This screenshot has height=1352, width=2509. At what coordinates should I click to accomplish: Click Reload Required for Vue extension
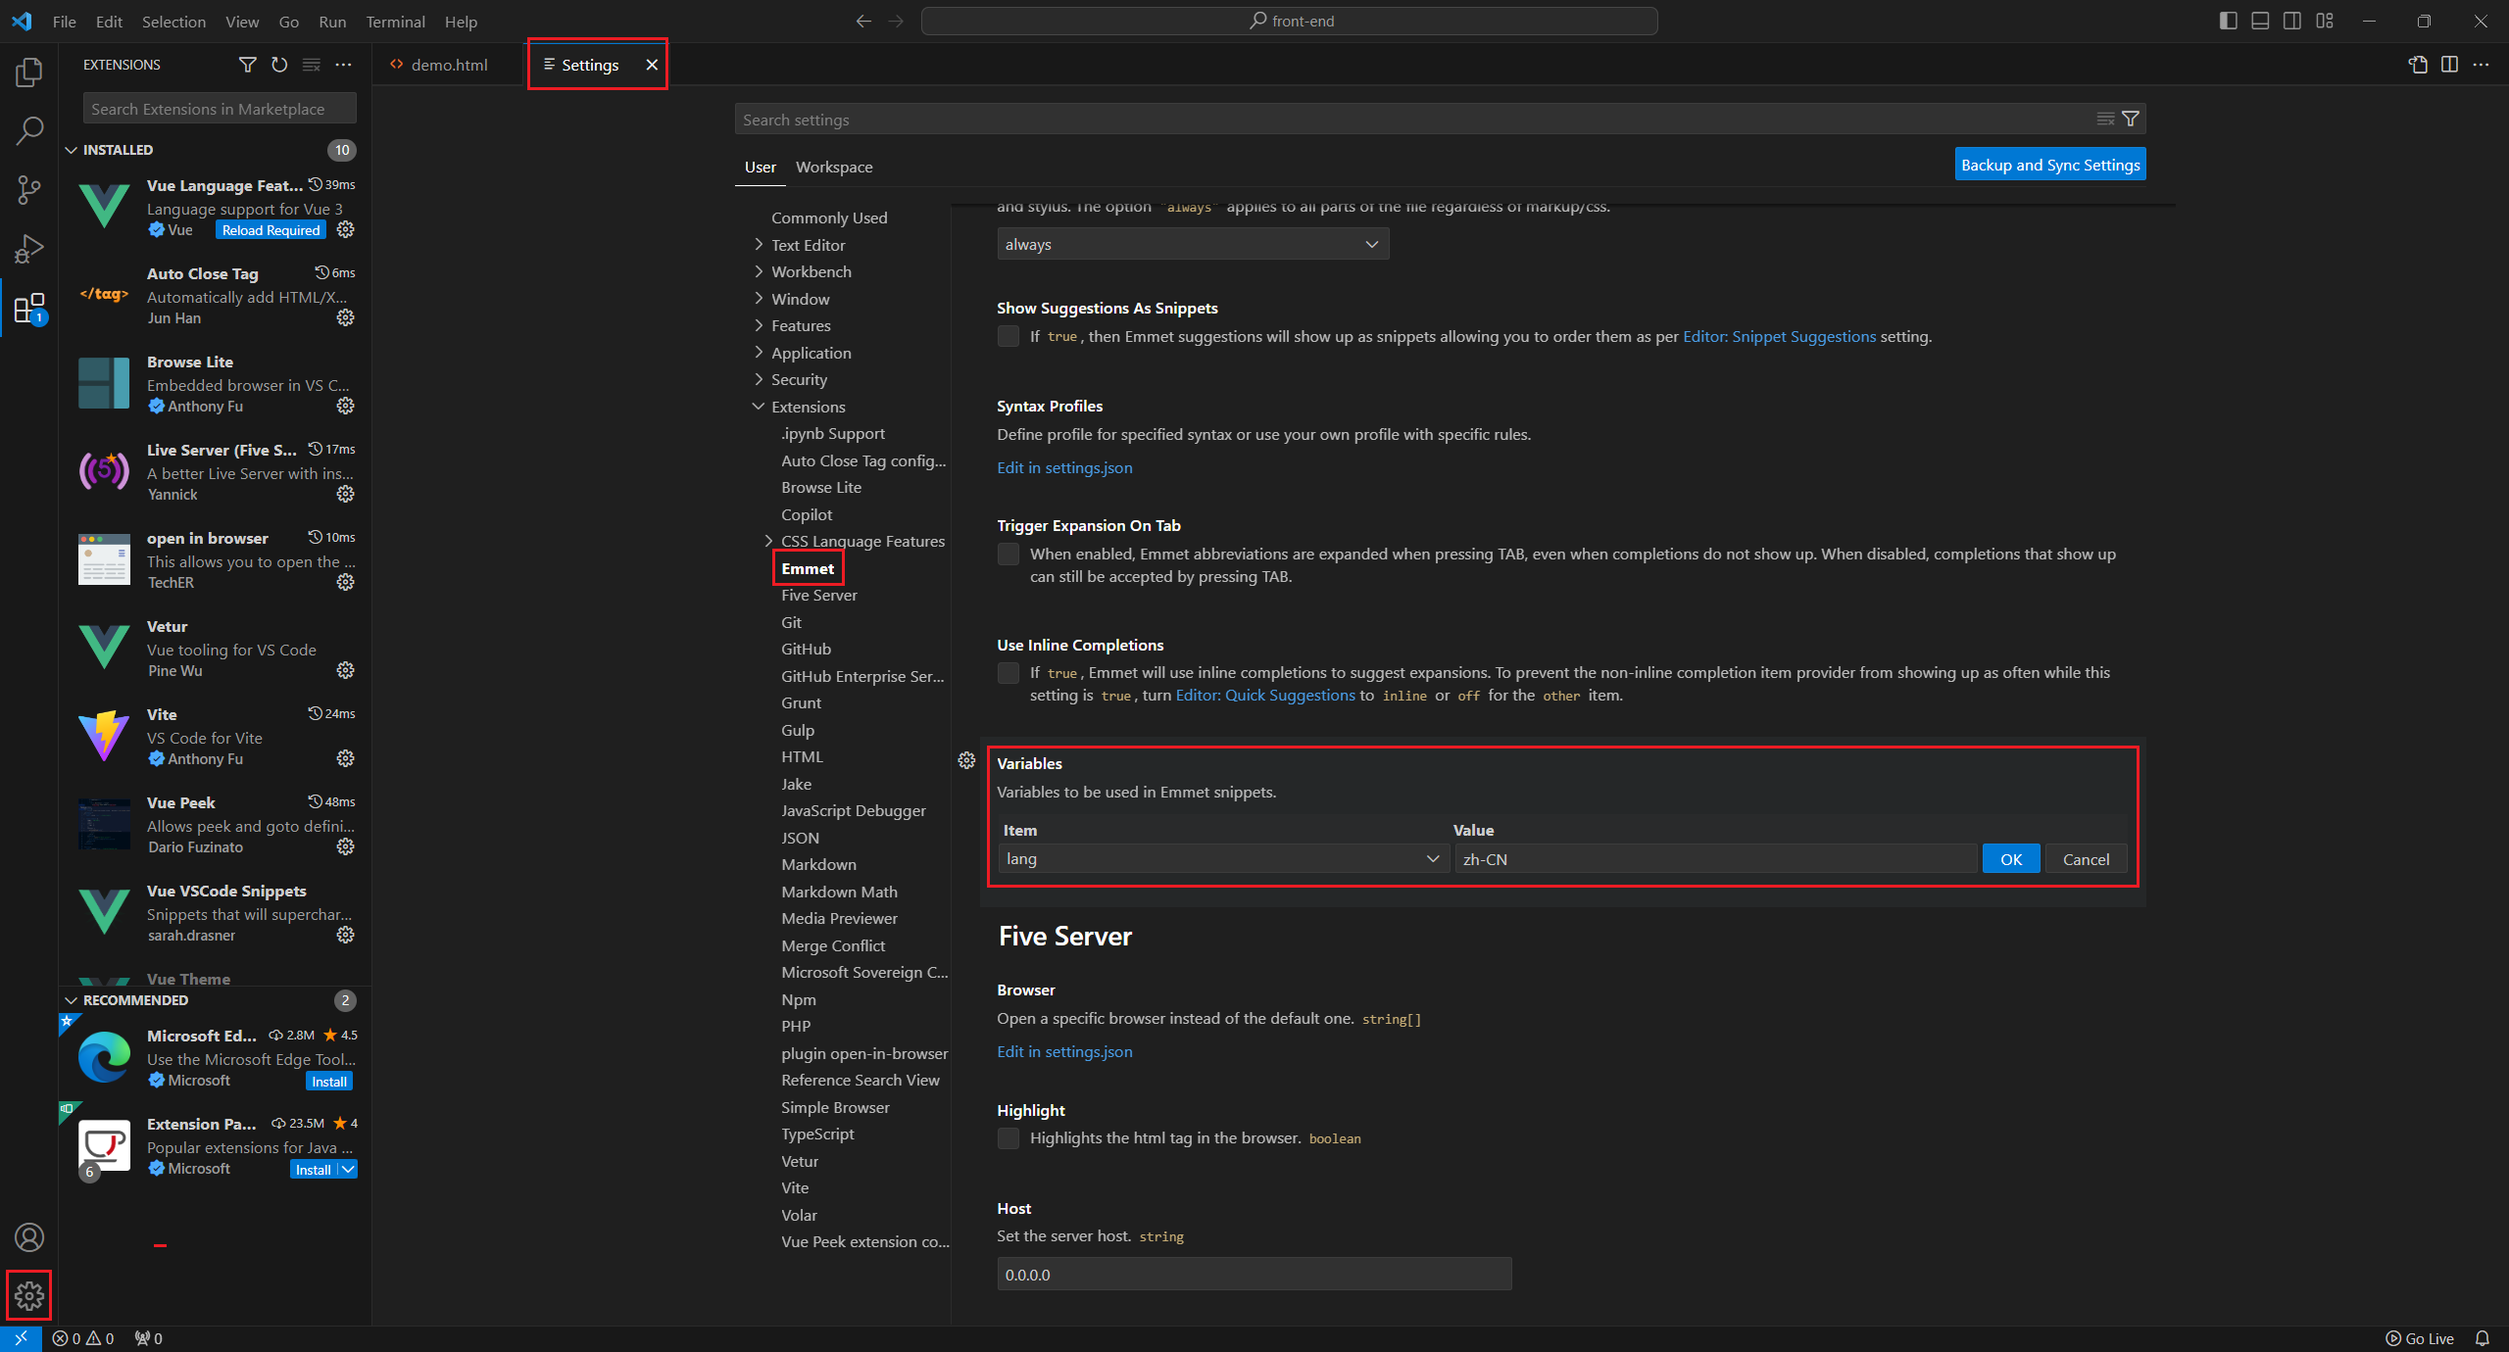coord(271,230)
